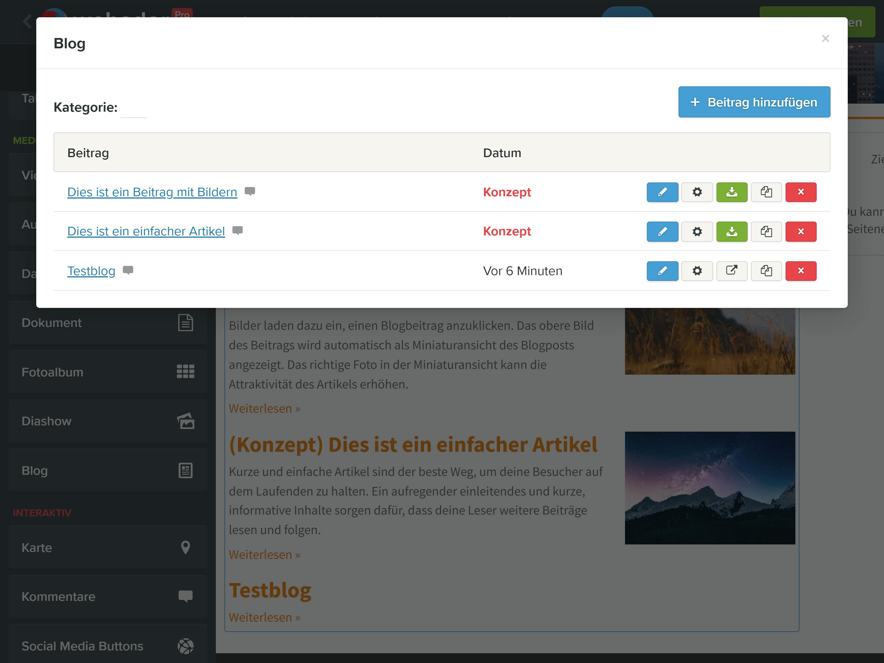Edit the 'Dies ist ein Beitrag mit Bildern' post with the pencil icon
The width and height of the screenshot is (884, 663).
click(662, 192)
